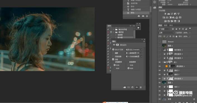Image resolution: width=197 pixels, height=103 pixels.
Task: Show the hidden Sharpen layer
Action: (160, 42)
